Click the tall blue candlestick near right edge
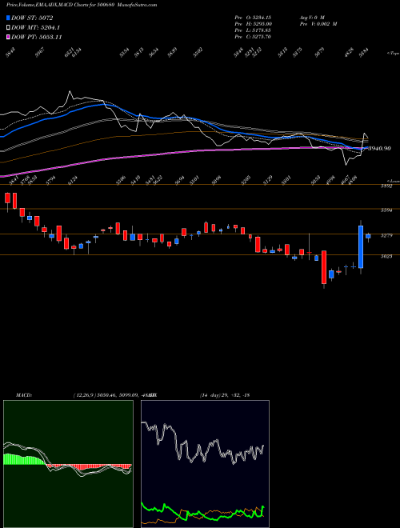The width and height of the screenshot is (400, 528). (x=361, y=247)
